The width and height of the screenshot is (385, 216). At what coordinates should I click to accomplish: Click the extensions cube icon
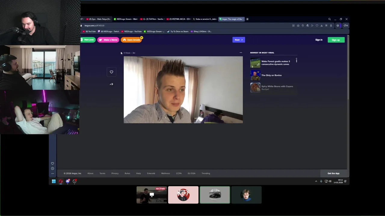[337, 25]
